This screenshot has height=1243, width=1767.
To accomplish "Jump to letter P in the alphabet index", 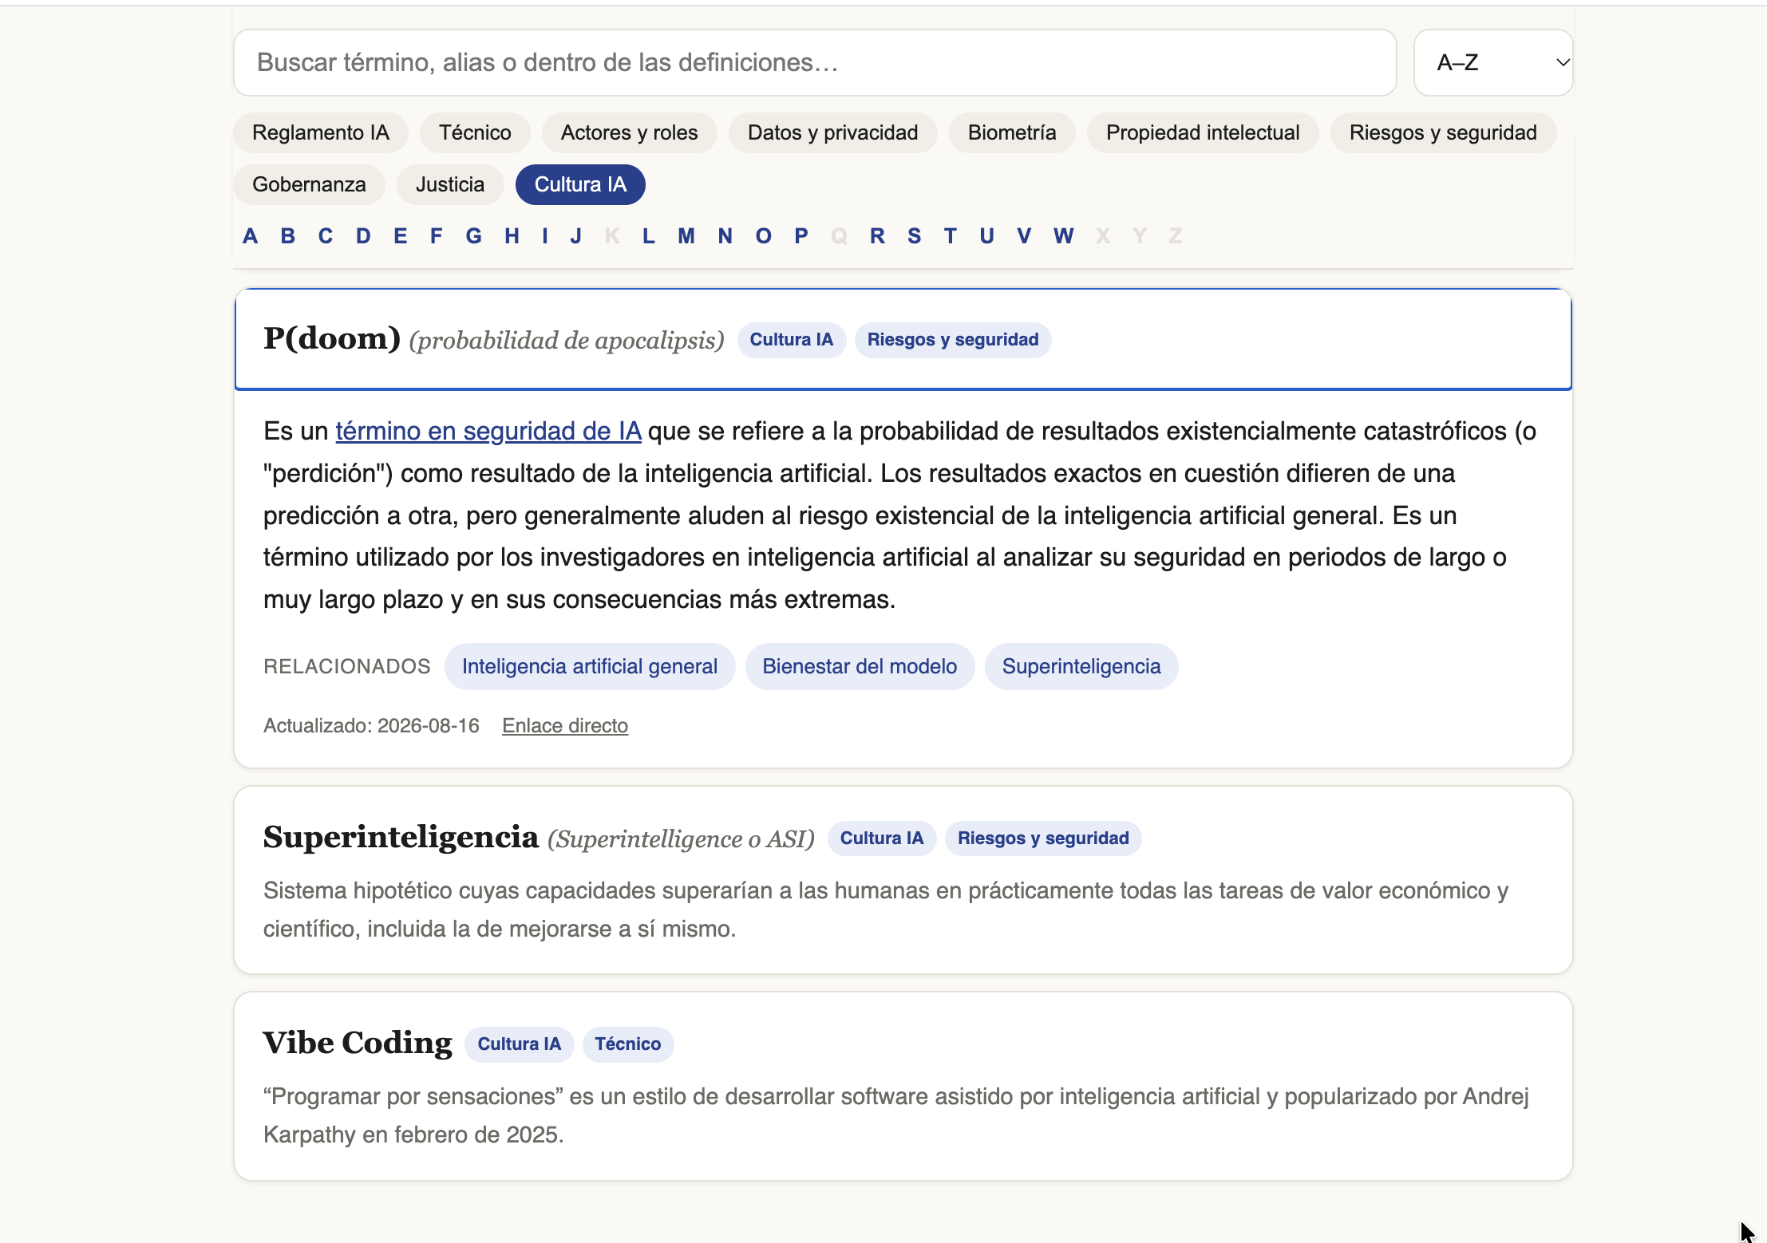I will click(801, 236).
